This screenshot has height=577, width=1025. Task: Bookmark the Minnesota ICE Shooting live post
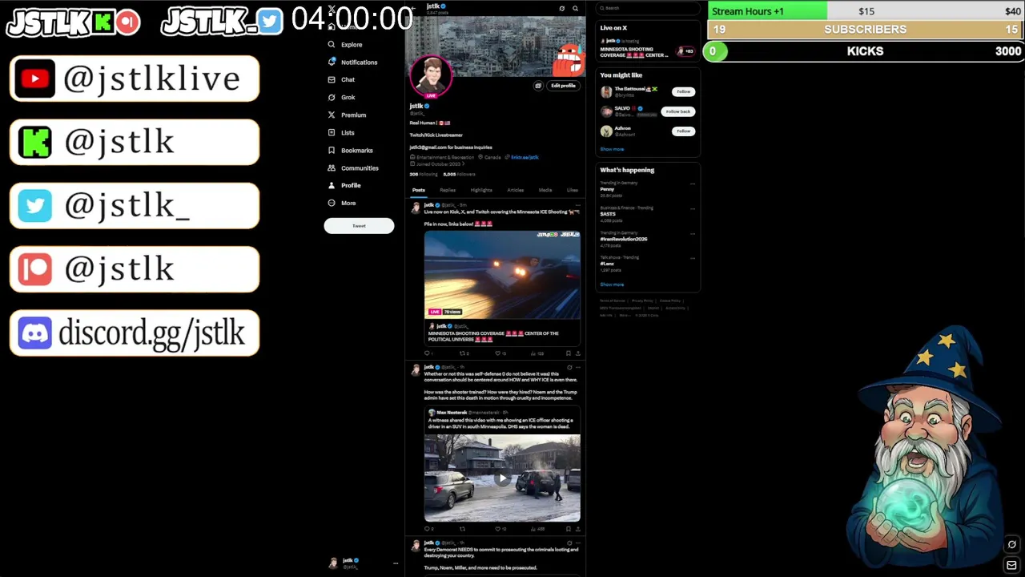click(x=569, y=353)
